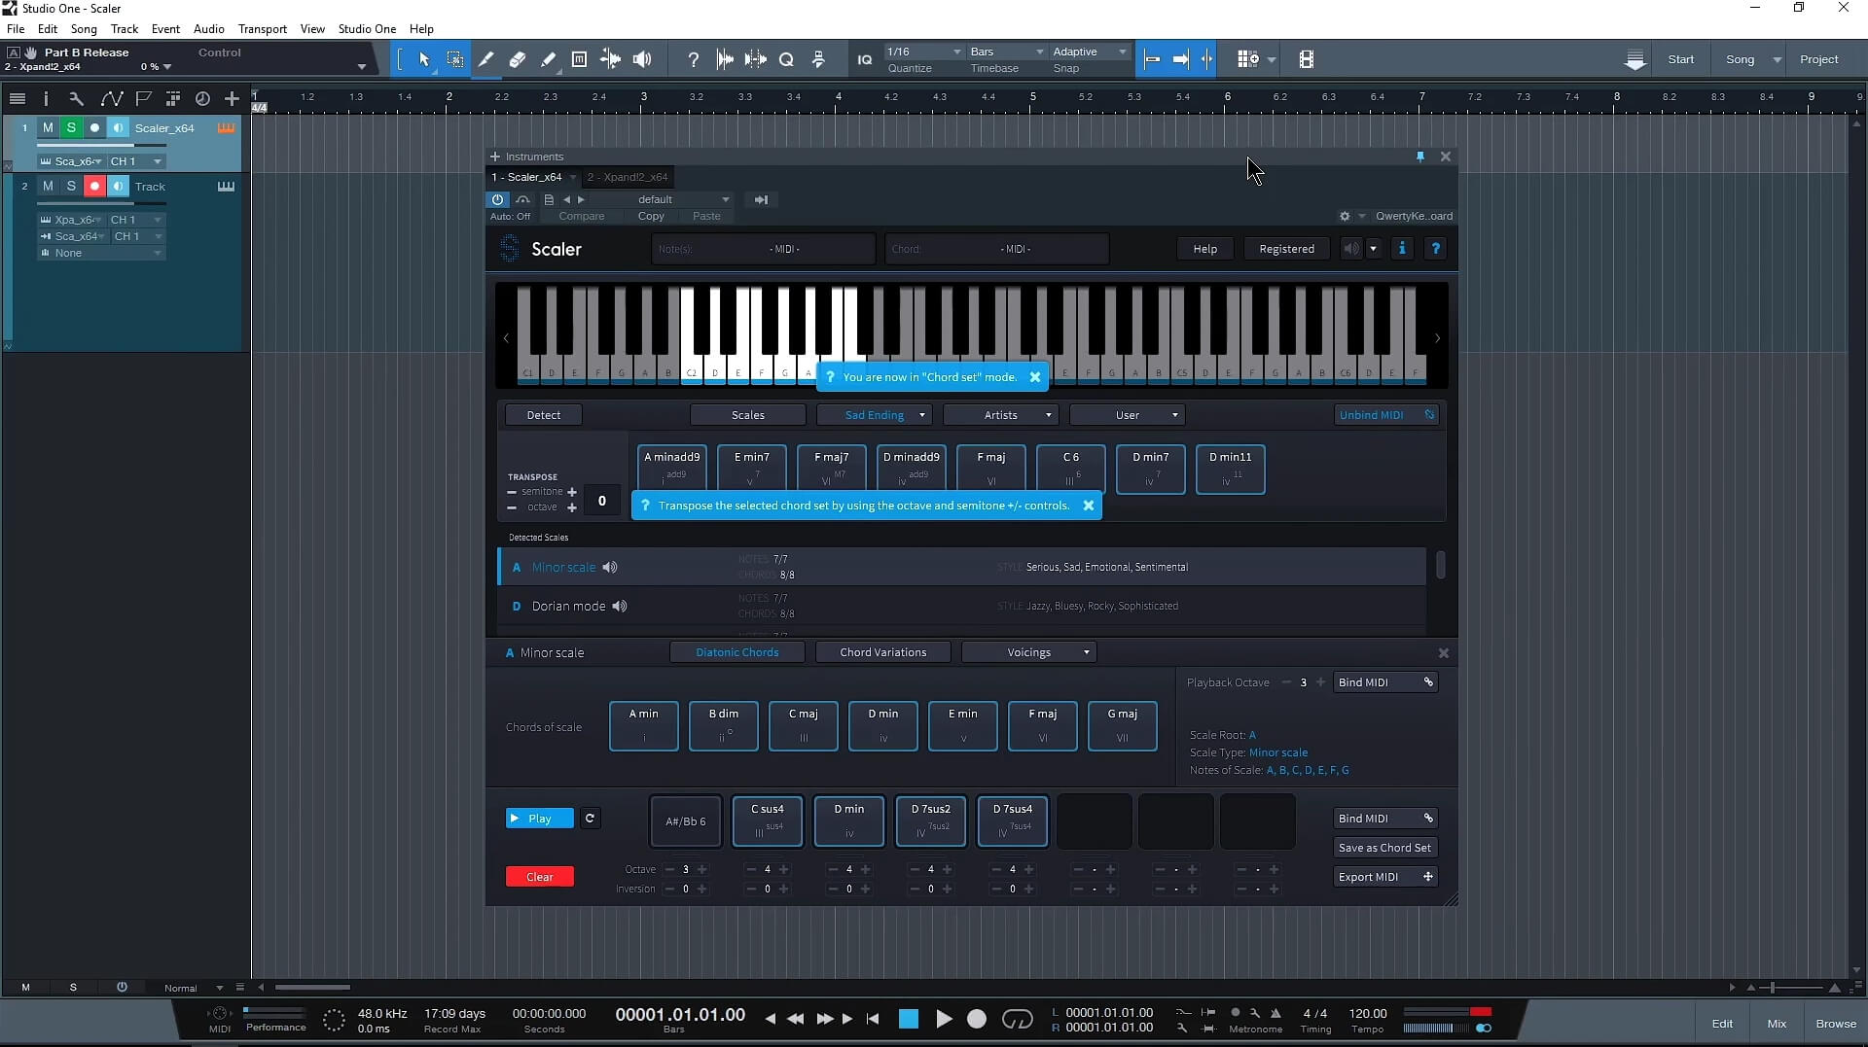Open the Quantize 1/16 dropdown

tap(923, 52)
